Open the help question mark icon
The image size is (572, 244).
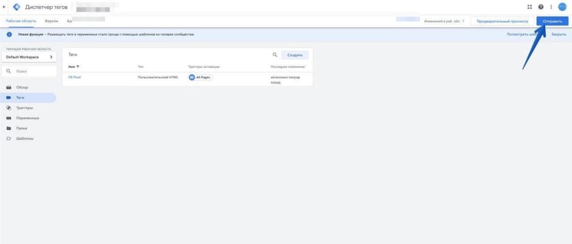pos(541,7)
